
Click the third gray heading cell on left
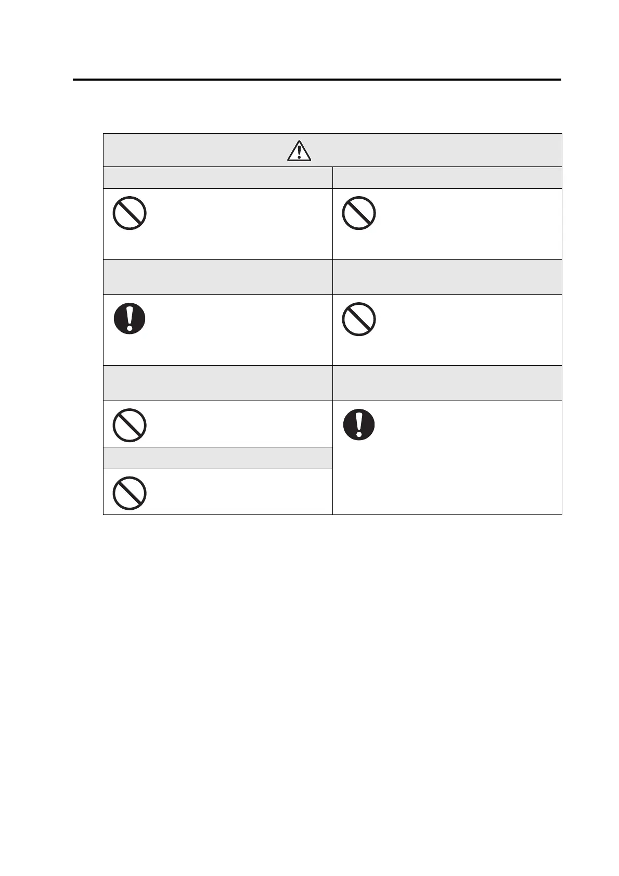coord(218,383)
